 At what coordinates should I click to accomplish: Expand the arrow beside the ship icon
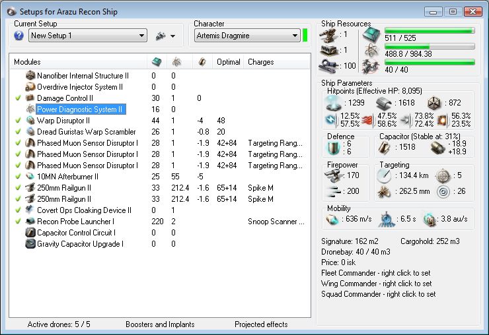click(x=172, y=36)
